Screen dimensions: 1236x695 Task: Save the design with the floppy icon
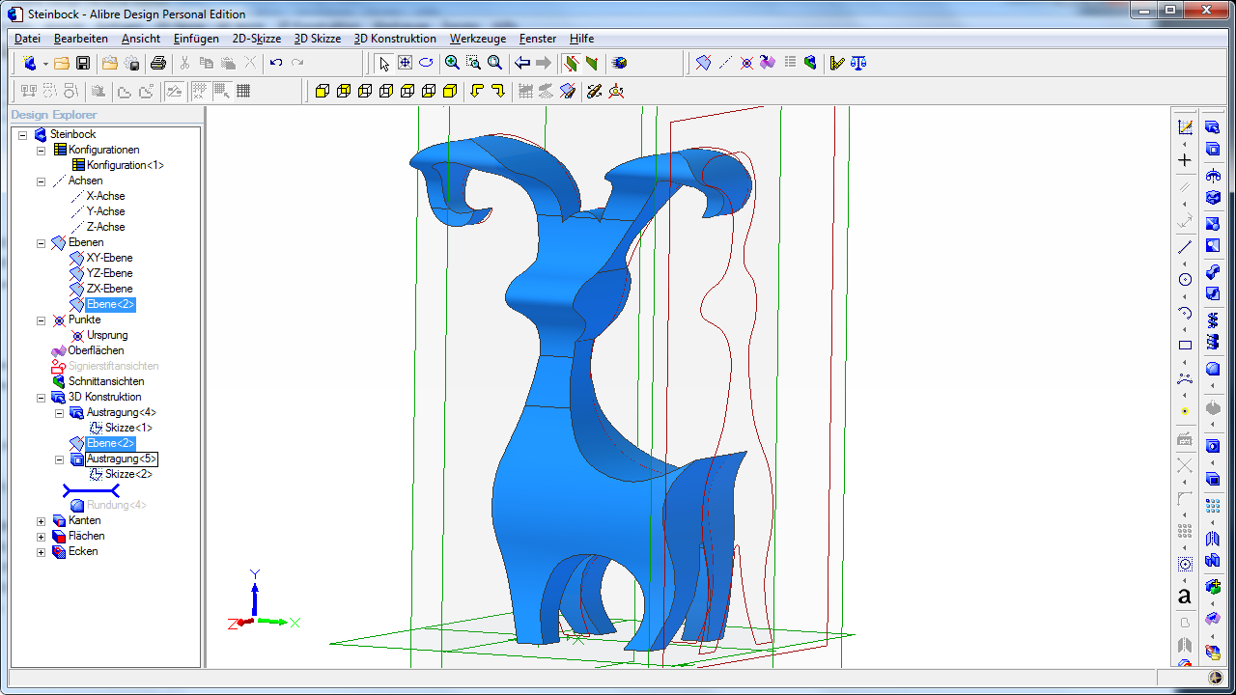tap(83, 63)
